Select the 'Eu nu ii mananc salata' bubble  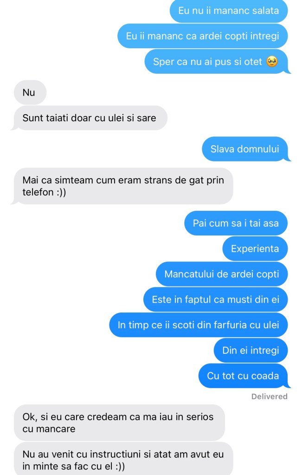point(228,11)
